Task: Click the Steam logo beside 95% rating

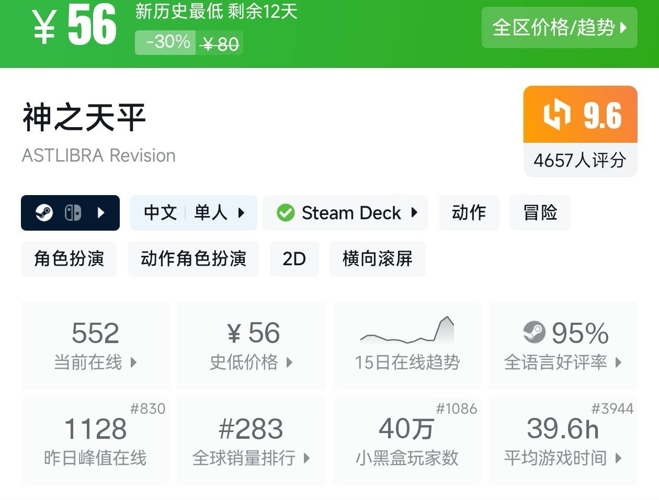Action: [x=534, y=332]
